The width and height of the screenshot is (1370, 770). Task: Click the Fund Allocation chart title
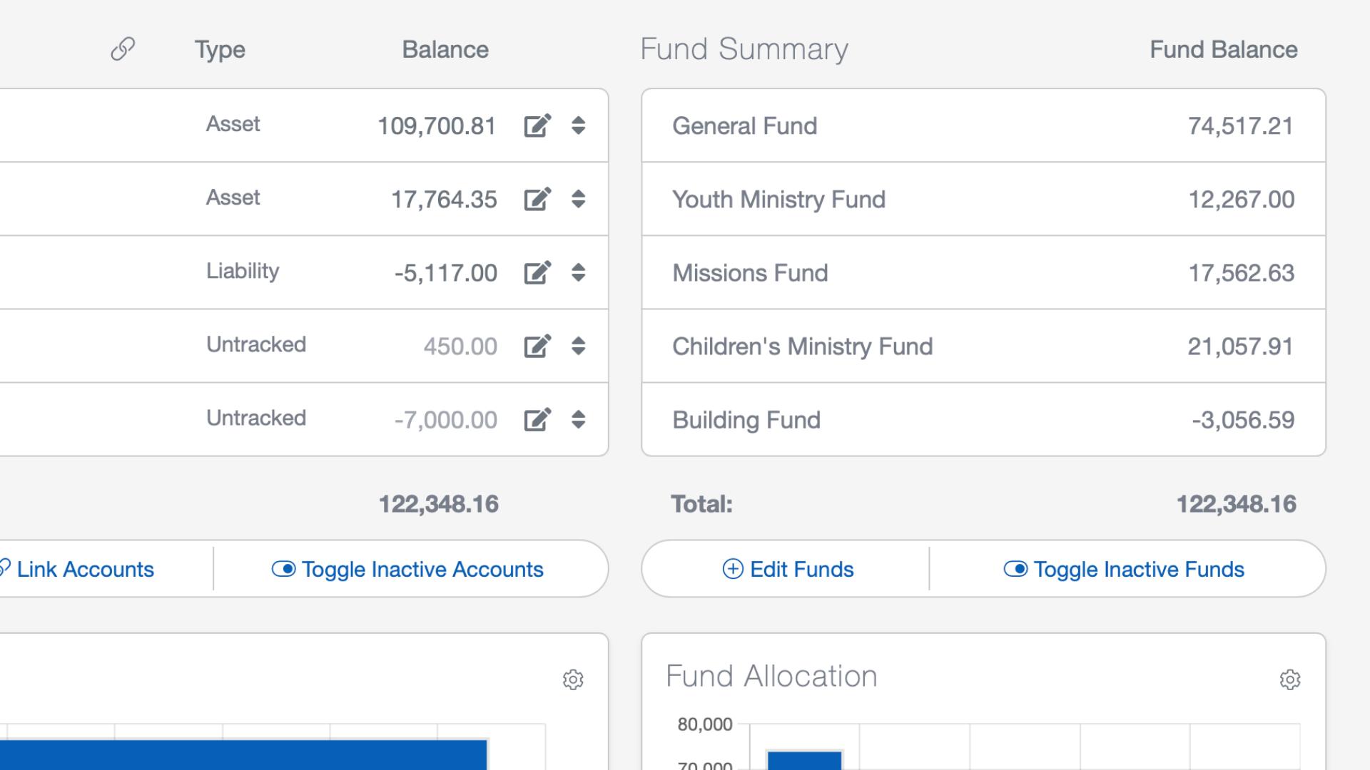tap(771, 676)
